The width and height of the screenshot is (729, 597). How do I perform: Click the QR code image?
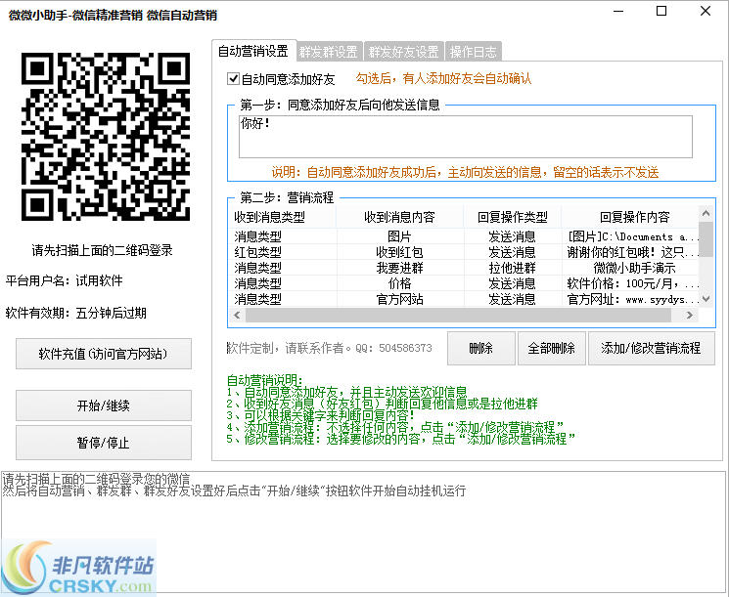106,137
